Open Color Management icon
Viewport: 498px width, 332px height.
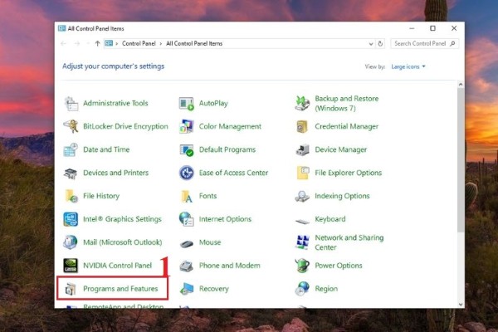click(x=187, y=126)
